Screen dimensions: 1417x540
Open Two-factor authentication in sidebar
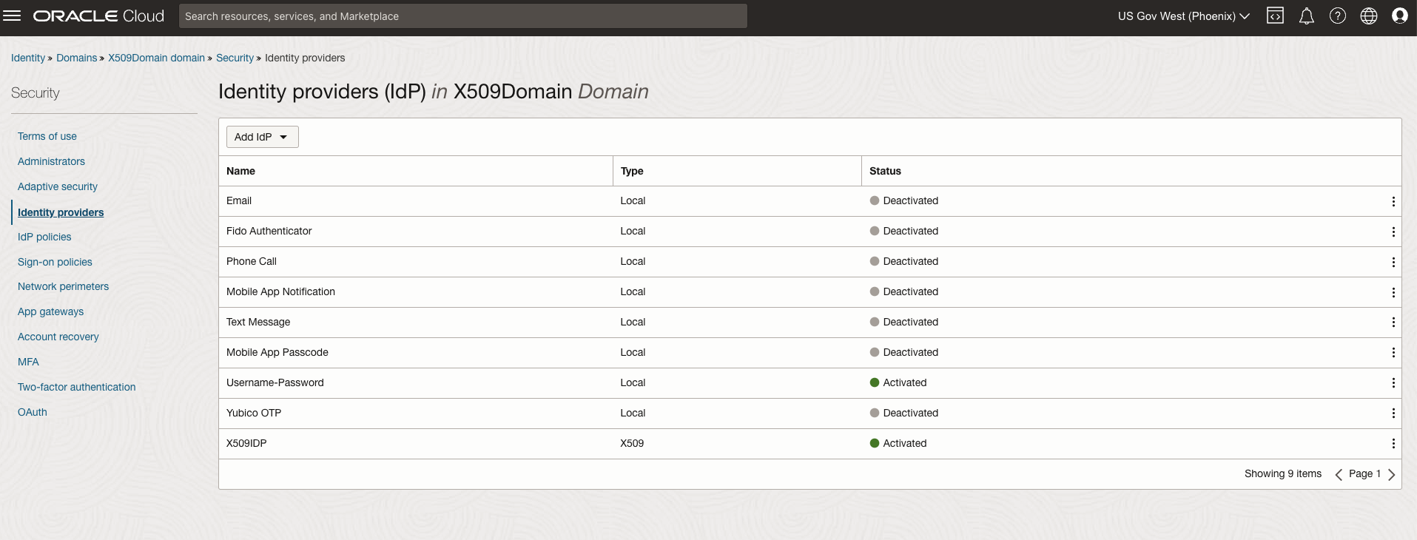(76, 387)
